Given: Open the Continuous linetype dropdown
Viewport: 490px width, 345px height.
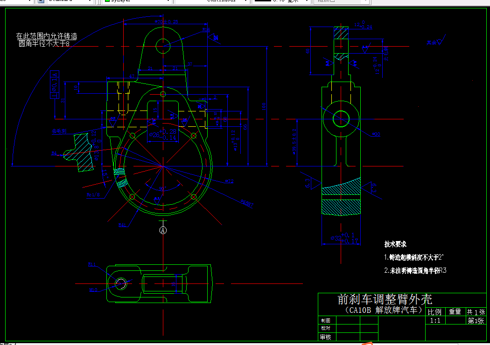Looking at the screenshot, I should [211, 1].
